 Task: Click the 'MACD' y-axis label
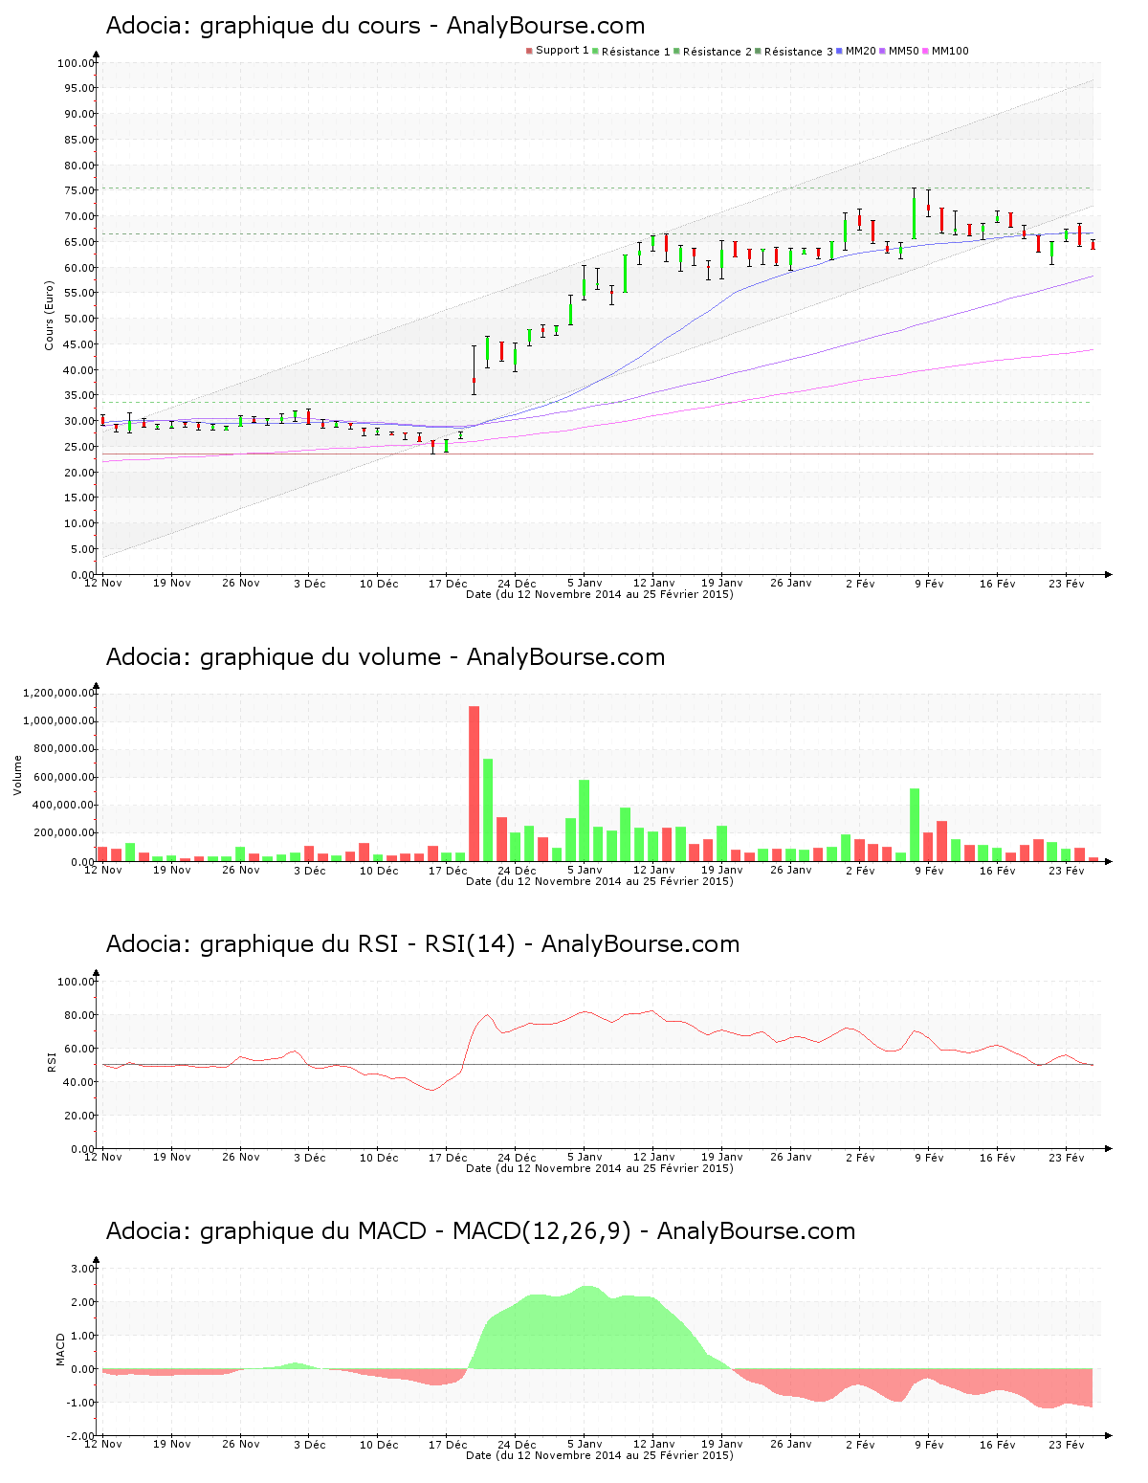60,1349
